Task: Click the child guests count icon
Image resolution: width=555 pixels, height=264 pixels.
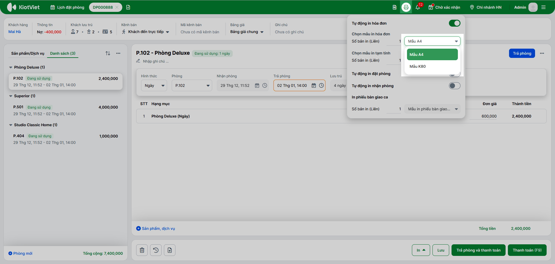Action: (89, 32)
